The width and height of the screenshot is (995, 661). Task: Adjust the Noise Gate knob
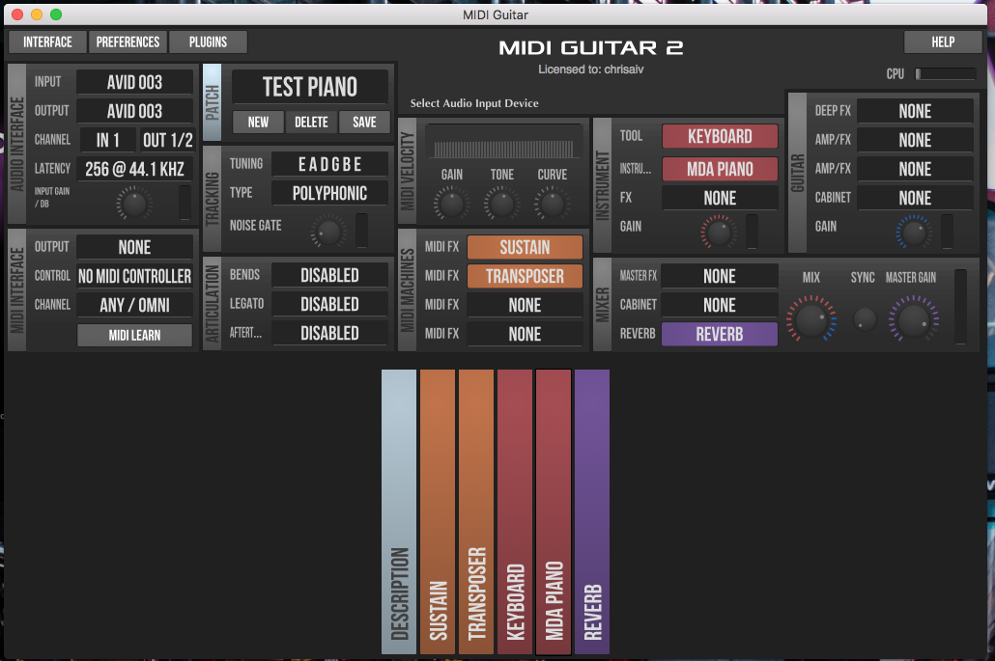point(328,231)
